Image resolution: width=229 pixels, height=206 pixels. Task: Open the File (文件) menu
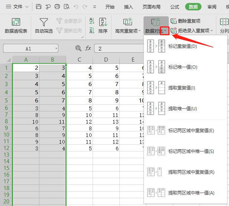[x=17, y=7]
